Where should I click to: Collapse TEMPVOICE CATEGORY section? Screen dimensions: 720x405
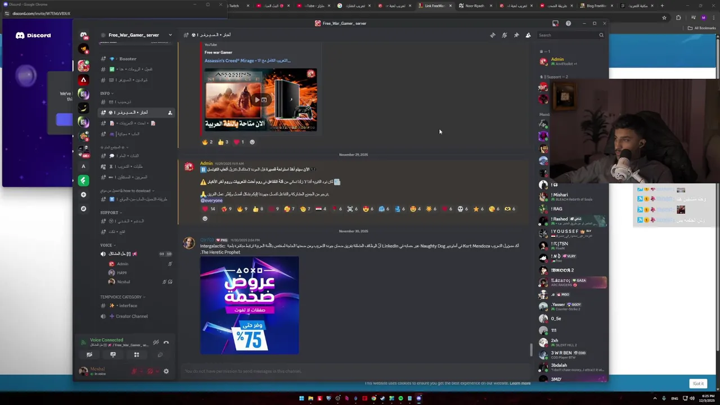click(x=123, y=297)
